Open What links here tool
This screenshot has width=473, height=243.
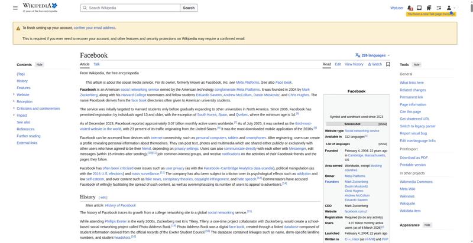412,83
